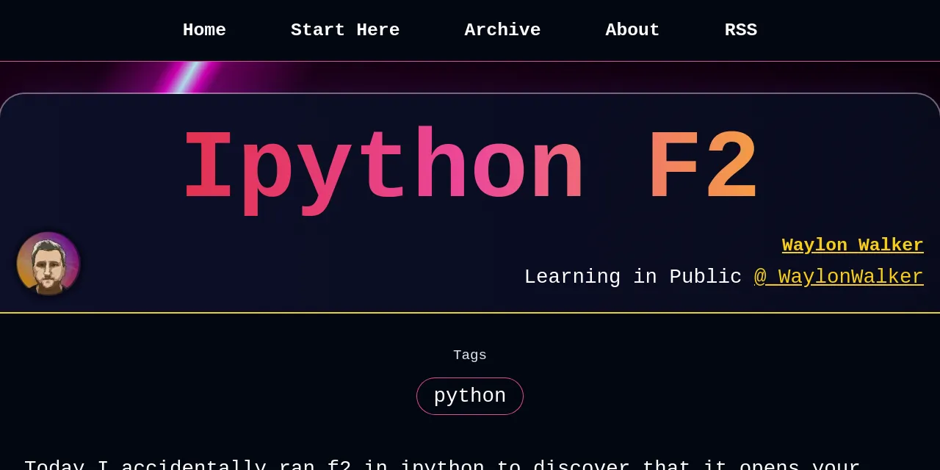This screenshot has height=470, width=940.
Task: Click the word 'accidentally' in the body text
Action: 192,466
